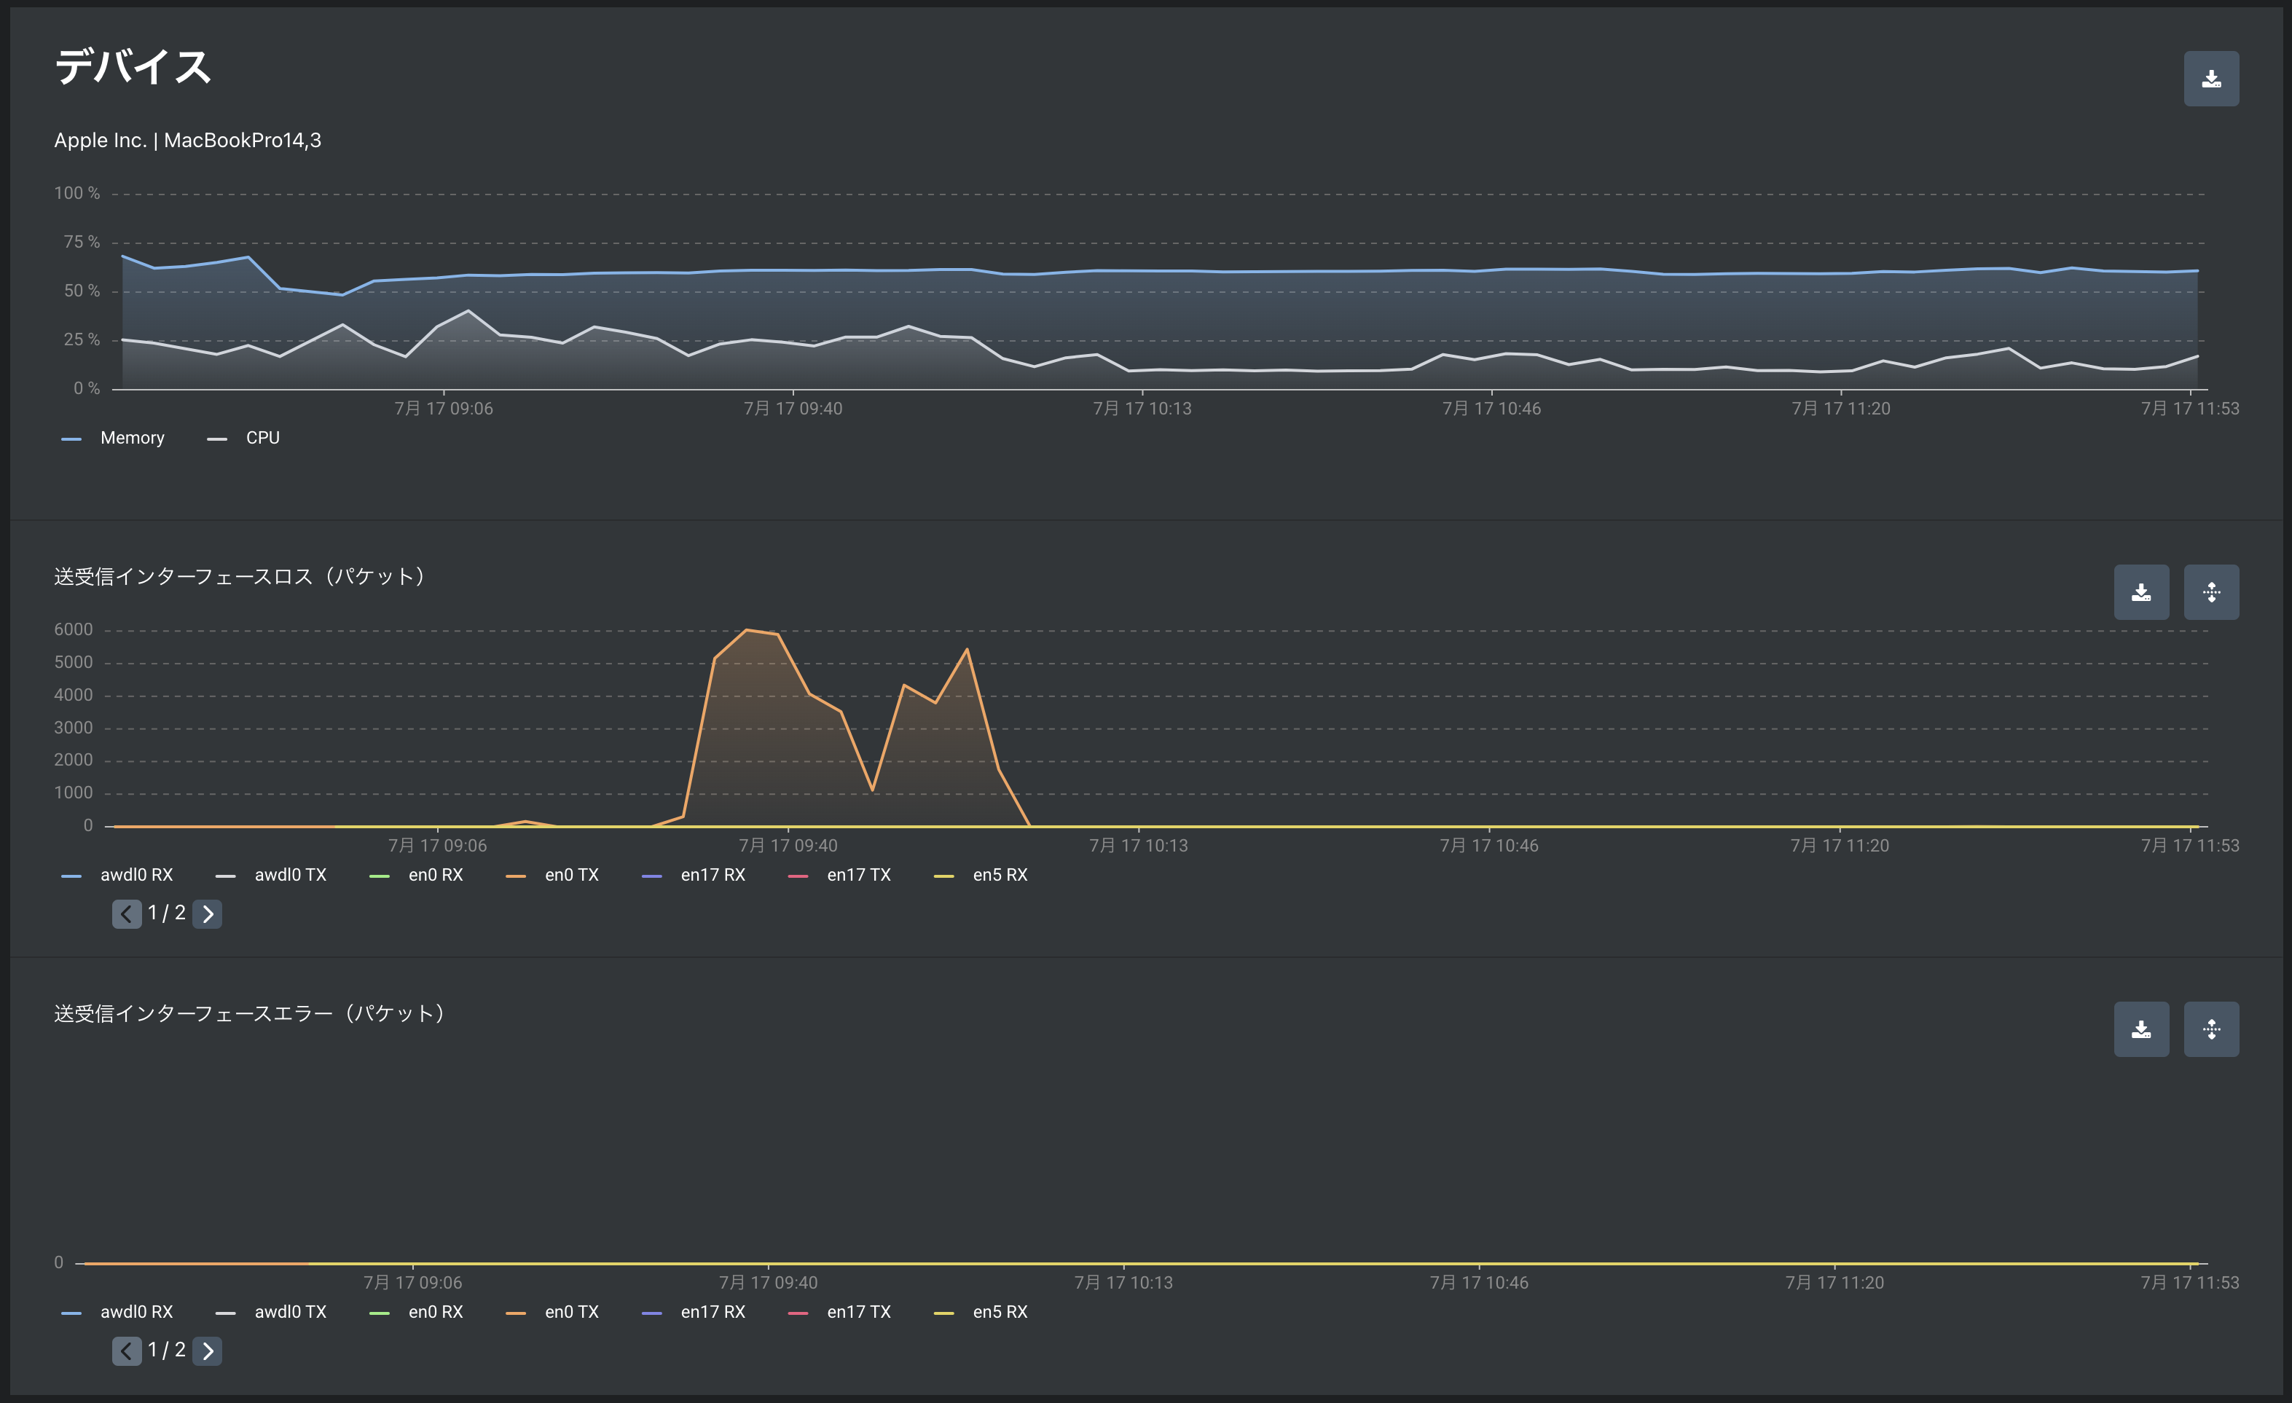Viewport: 2292px width, 1403px height.
Task: Toggle en5 RX in loss chart legend
Action: pyautogui.click(x=981, y=876)
